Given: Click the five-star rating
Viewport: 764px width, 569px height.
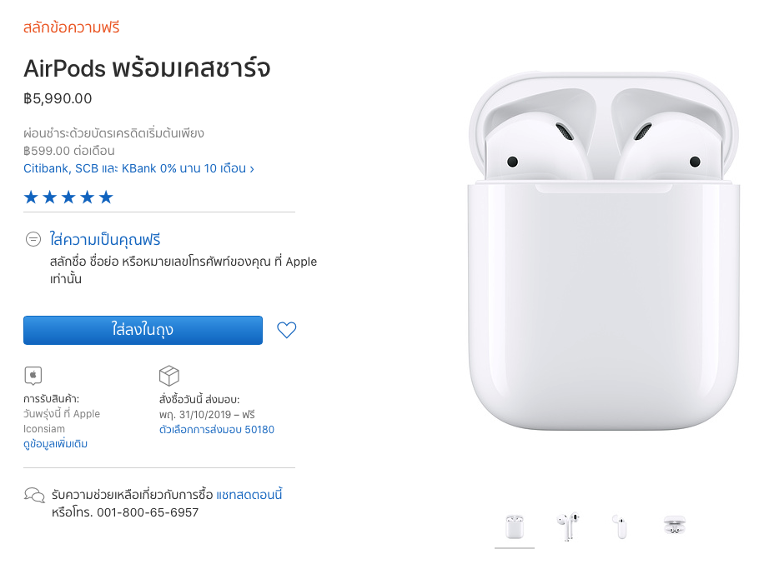Looking at the screenshot, I should pos(68,197).
